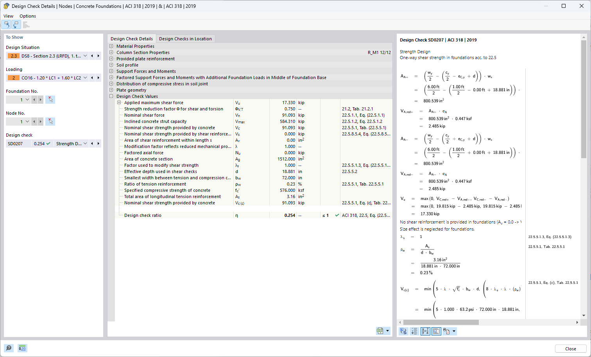
Task: Expand the Applied maximum shear force row
Action: (119, 103)
